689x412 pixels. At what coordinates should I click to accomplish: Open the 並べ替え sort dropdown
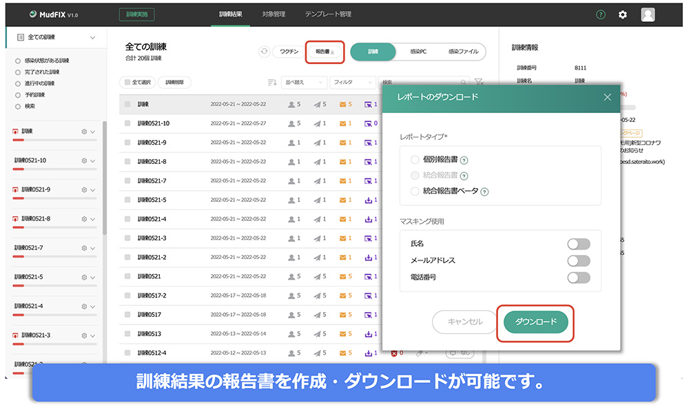[x=304, y=82]
